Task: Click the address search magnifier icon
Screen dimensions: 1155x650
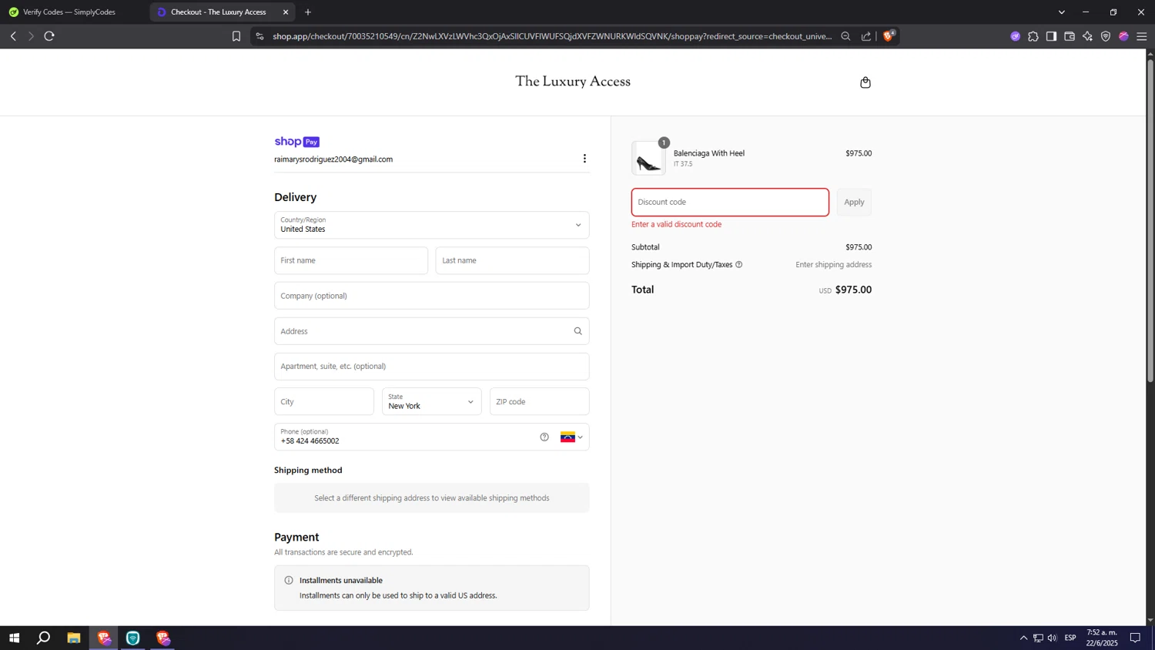Action: pyautogui.click(x=577, y=331)
